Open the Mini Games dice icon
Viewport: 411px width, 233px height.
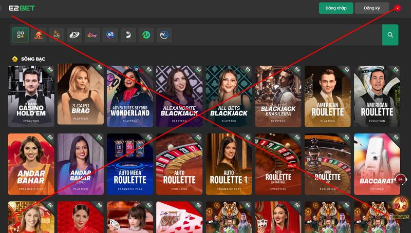[x=400, y=208]
